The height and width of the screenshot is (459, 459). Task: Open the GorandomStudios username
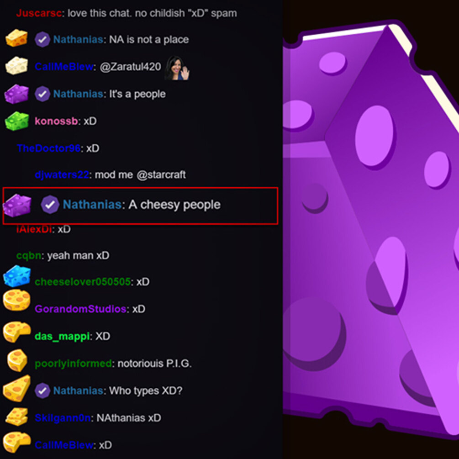click(x=80, y=309)
